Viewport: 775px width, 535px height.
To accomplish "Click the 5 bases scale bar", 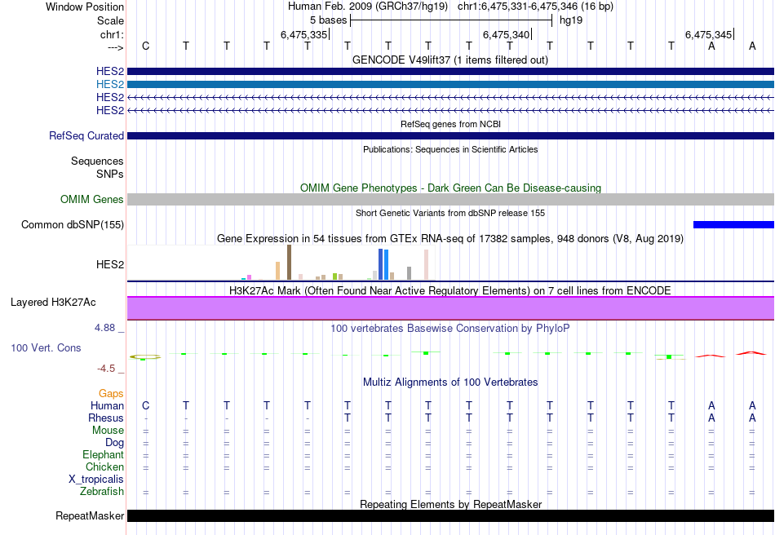I will 451,20.
